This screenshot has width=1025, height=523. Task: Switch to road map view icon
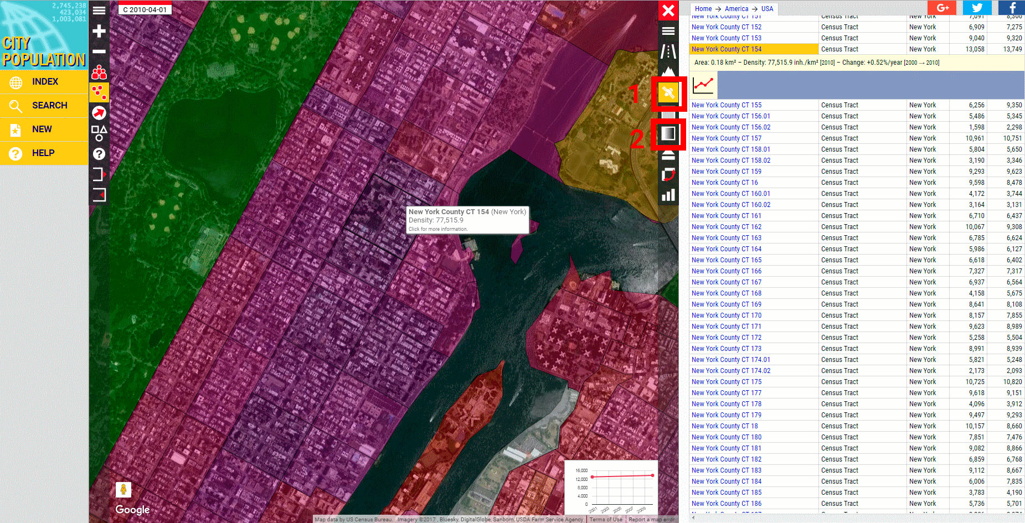click(668, 51)
